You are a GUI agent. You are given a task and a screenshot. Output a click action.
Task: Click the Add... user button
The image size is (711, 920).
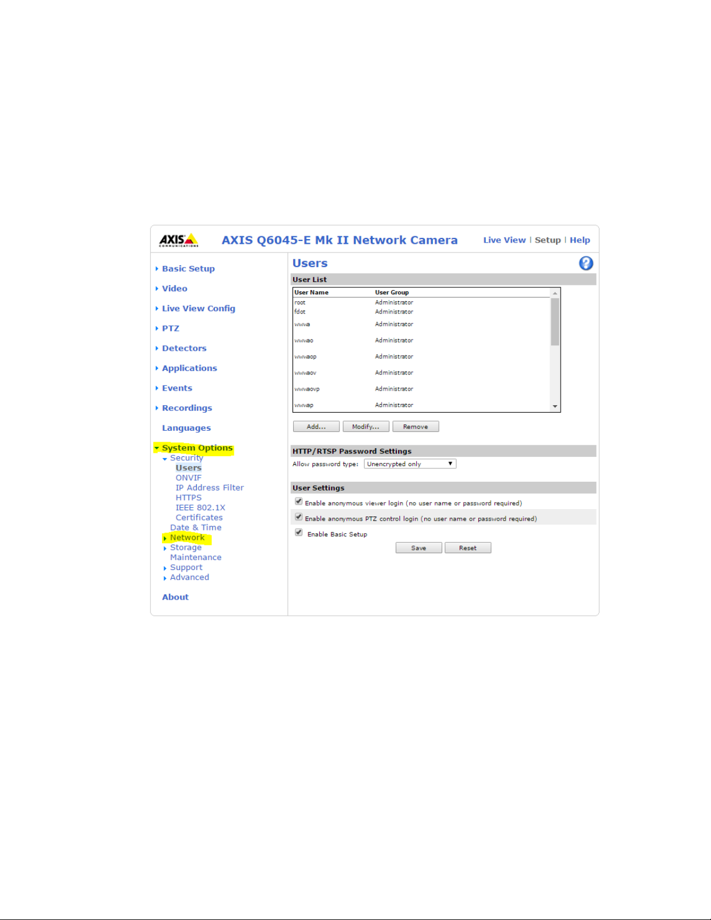click(316, 427)
